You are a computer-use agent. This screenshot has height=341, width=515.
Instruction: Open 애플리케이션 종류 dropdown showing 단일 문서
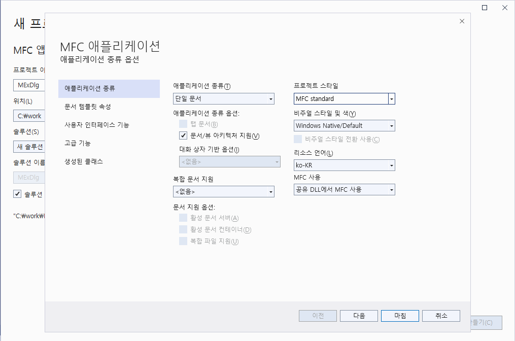(224, 99)
